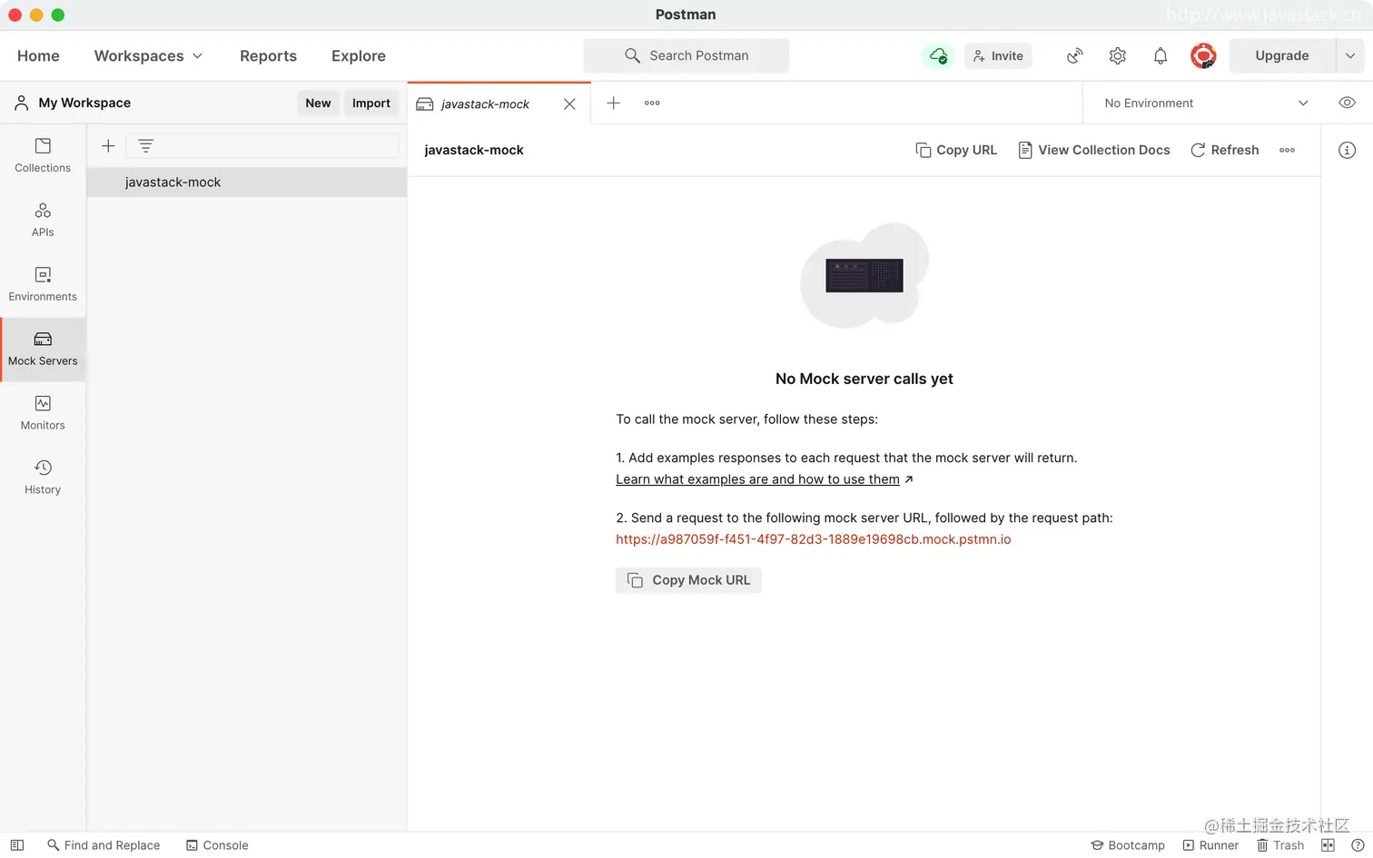1373x858 pixels.
Task: Open the No Environment dropdown
Action: [x=1206, y=103]
